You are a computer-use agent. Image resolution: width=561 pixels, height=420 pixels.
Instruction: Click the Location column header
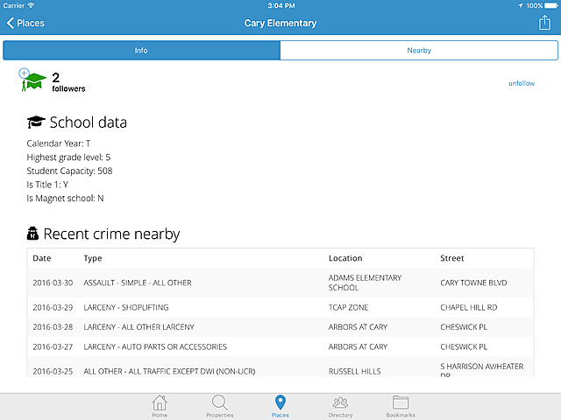[x=345, y=258]
